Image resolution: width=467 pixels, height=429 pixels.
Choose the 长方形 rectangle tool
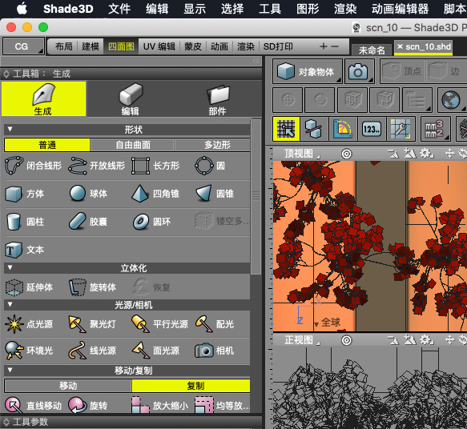point(155,166)
